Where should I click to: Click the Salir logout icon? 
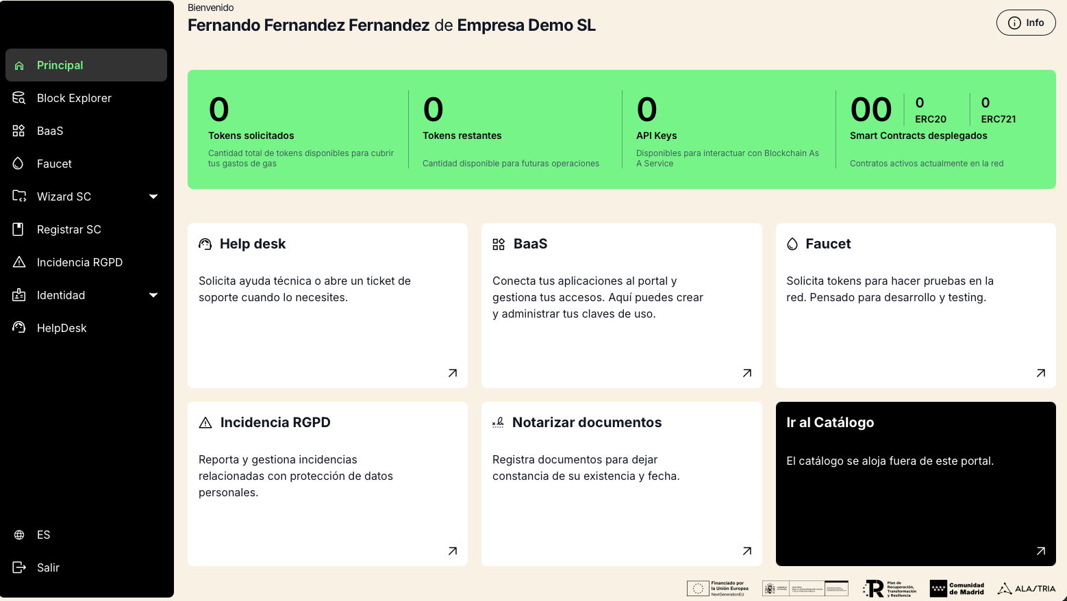tap(19, 567)
